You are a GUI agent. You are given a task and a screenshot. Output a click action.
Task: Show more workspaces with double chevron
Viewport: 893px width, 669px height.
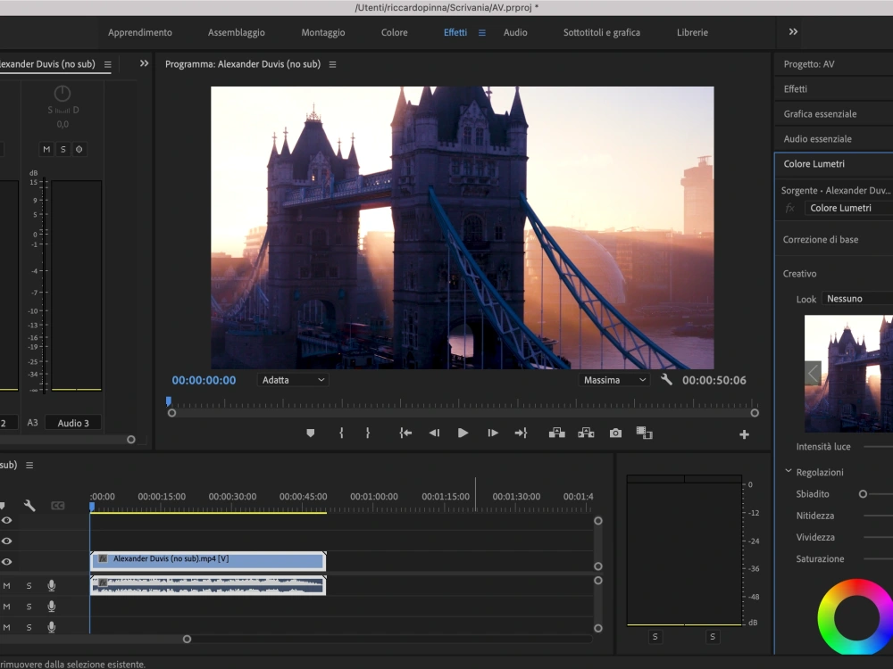(793, 32)
